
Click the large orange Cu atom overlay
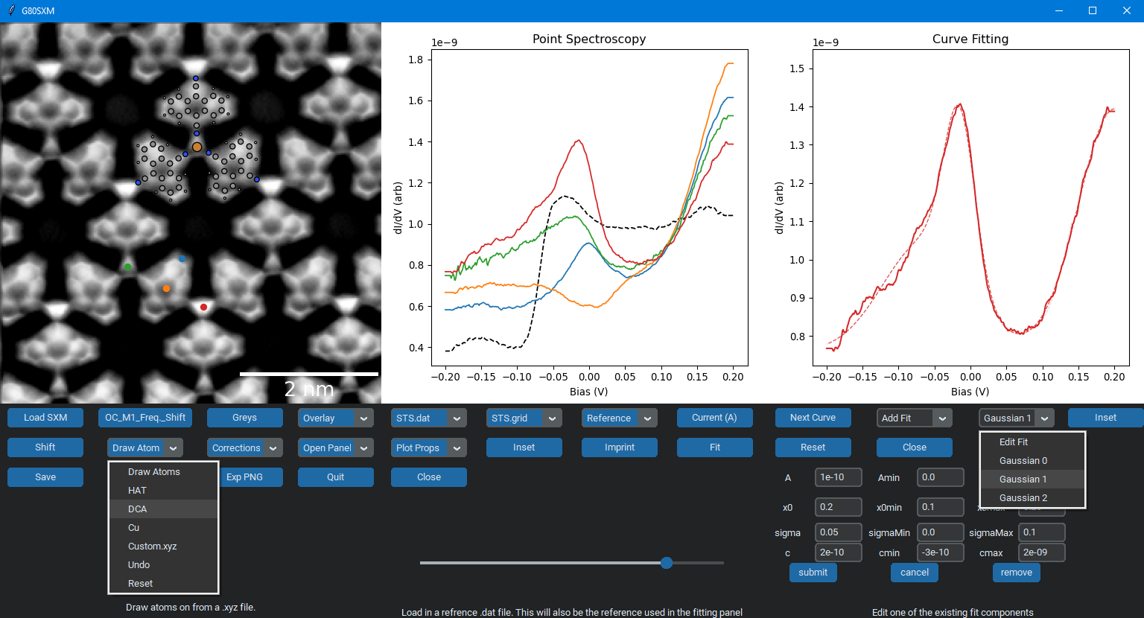(197, 147)
